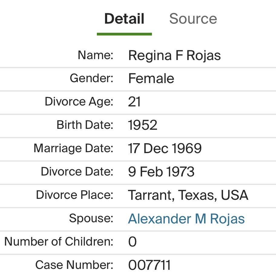
Task: Click the Spouse field label
Action: (x=91, y=218)
